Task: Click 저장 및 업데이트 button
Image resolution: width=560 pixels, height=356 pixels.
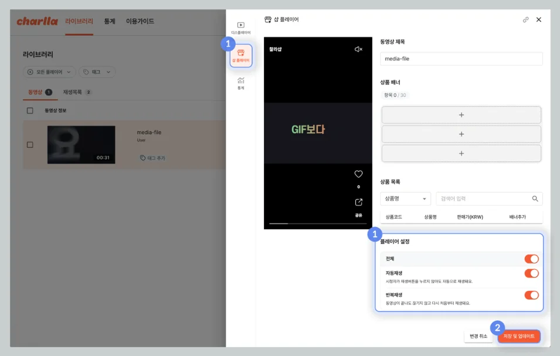Action: point(519,337)
